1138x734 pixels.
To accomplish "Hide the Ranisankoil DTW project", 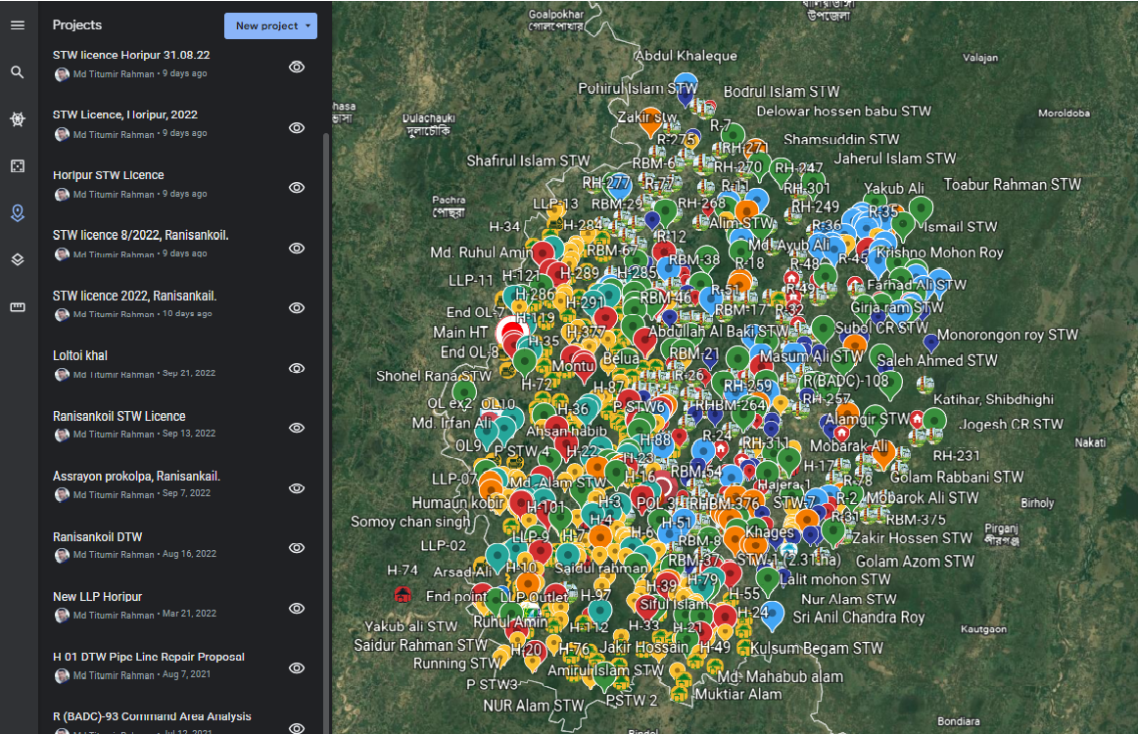I will [297, 548].
